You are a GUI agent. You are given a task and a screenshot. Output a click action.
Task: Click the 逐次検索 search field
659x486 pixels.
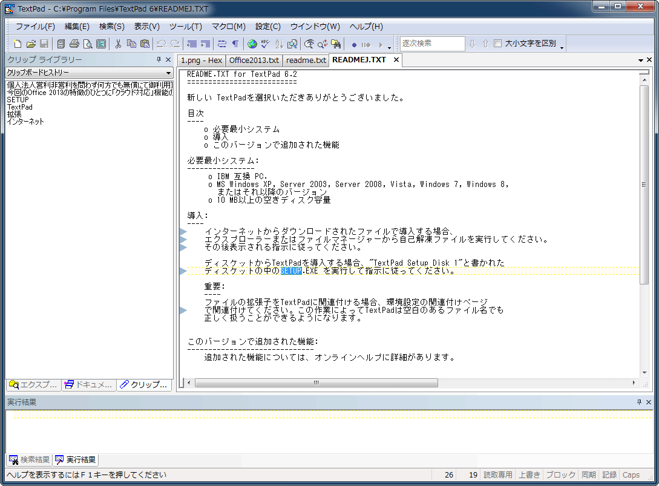(x=432, y=44)
